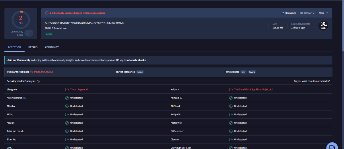Image resolution: width=344 pixels, height=149 pixels.
Task: Expand the More dropdown menu
Action: (323, 13)
